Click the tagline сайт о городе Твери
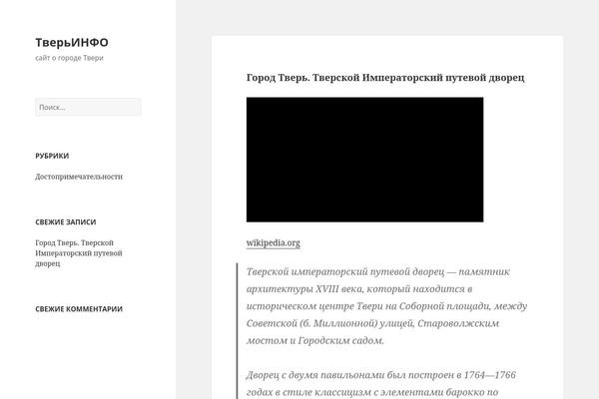The image size is (599, 399). pyautogui.click(x=69, y=58)
